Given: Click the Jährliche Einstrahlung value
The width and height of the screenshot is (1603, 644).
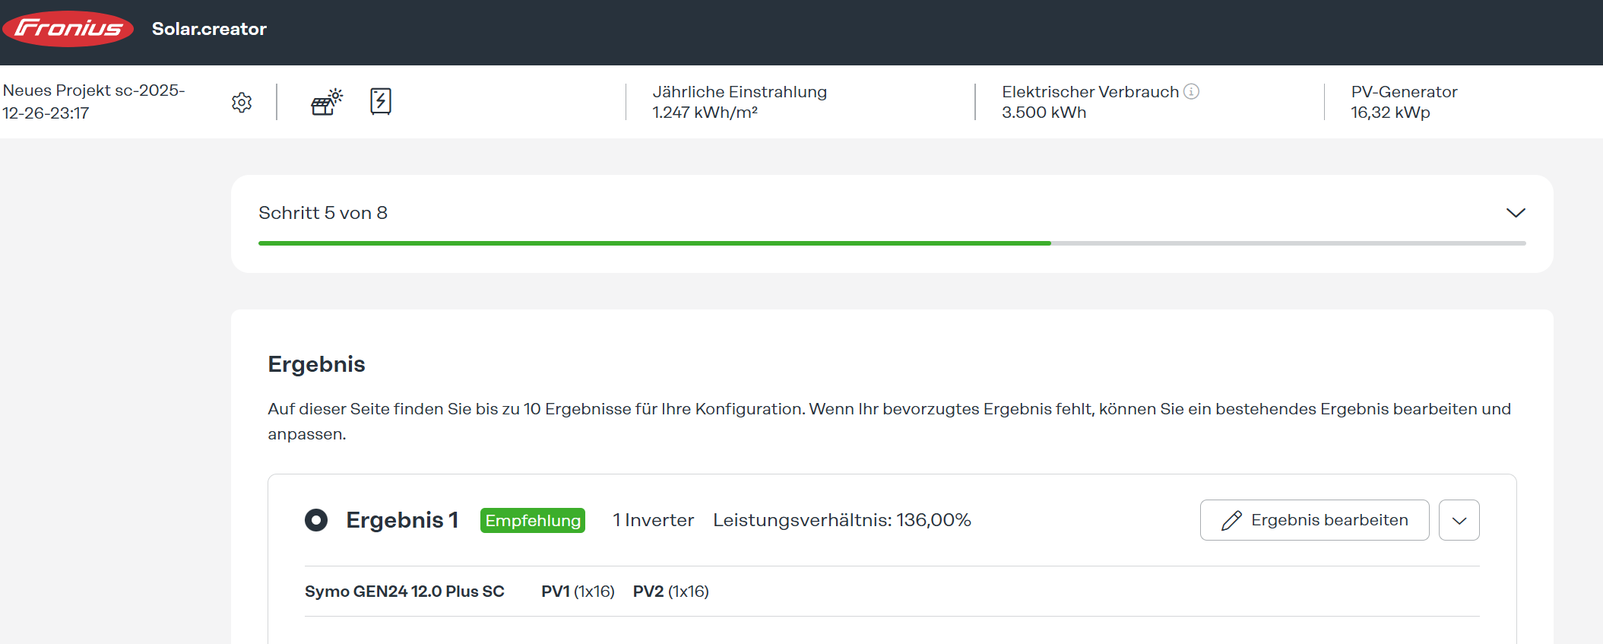Looking at the screenshot, I should pos(705,113).
